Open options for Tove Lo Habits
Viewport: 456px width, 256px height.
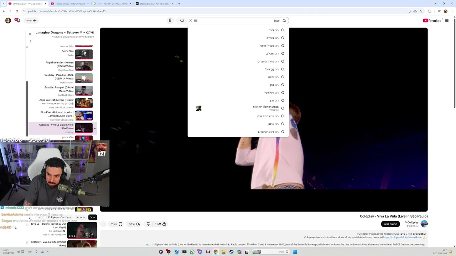tap(27, 225)
